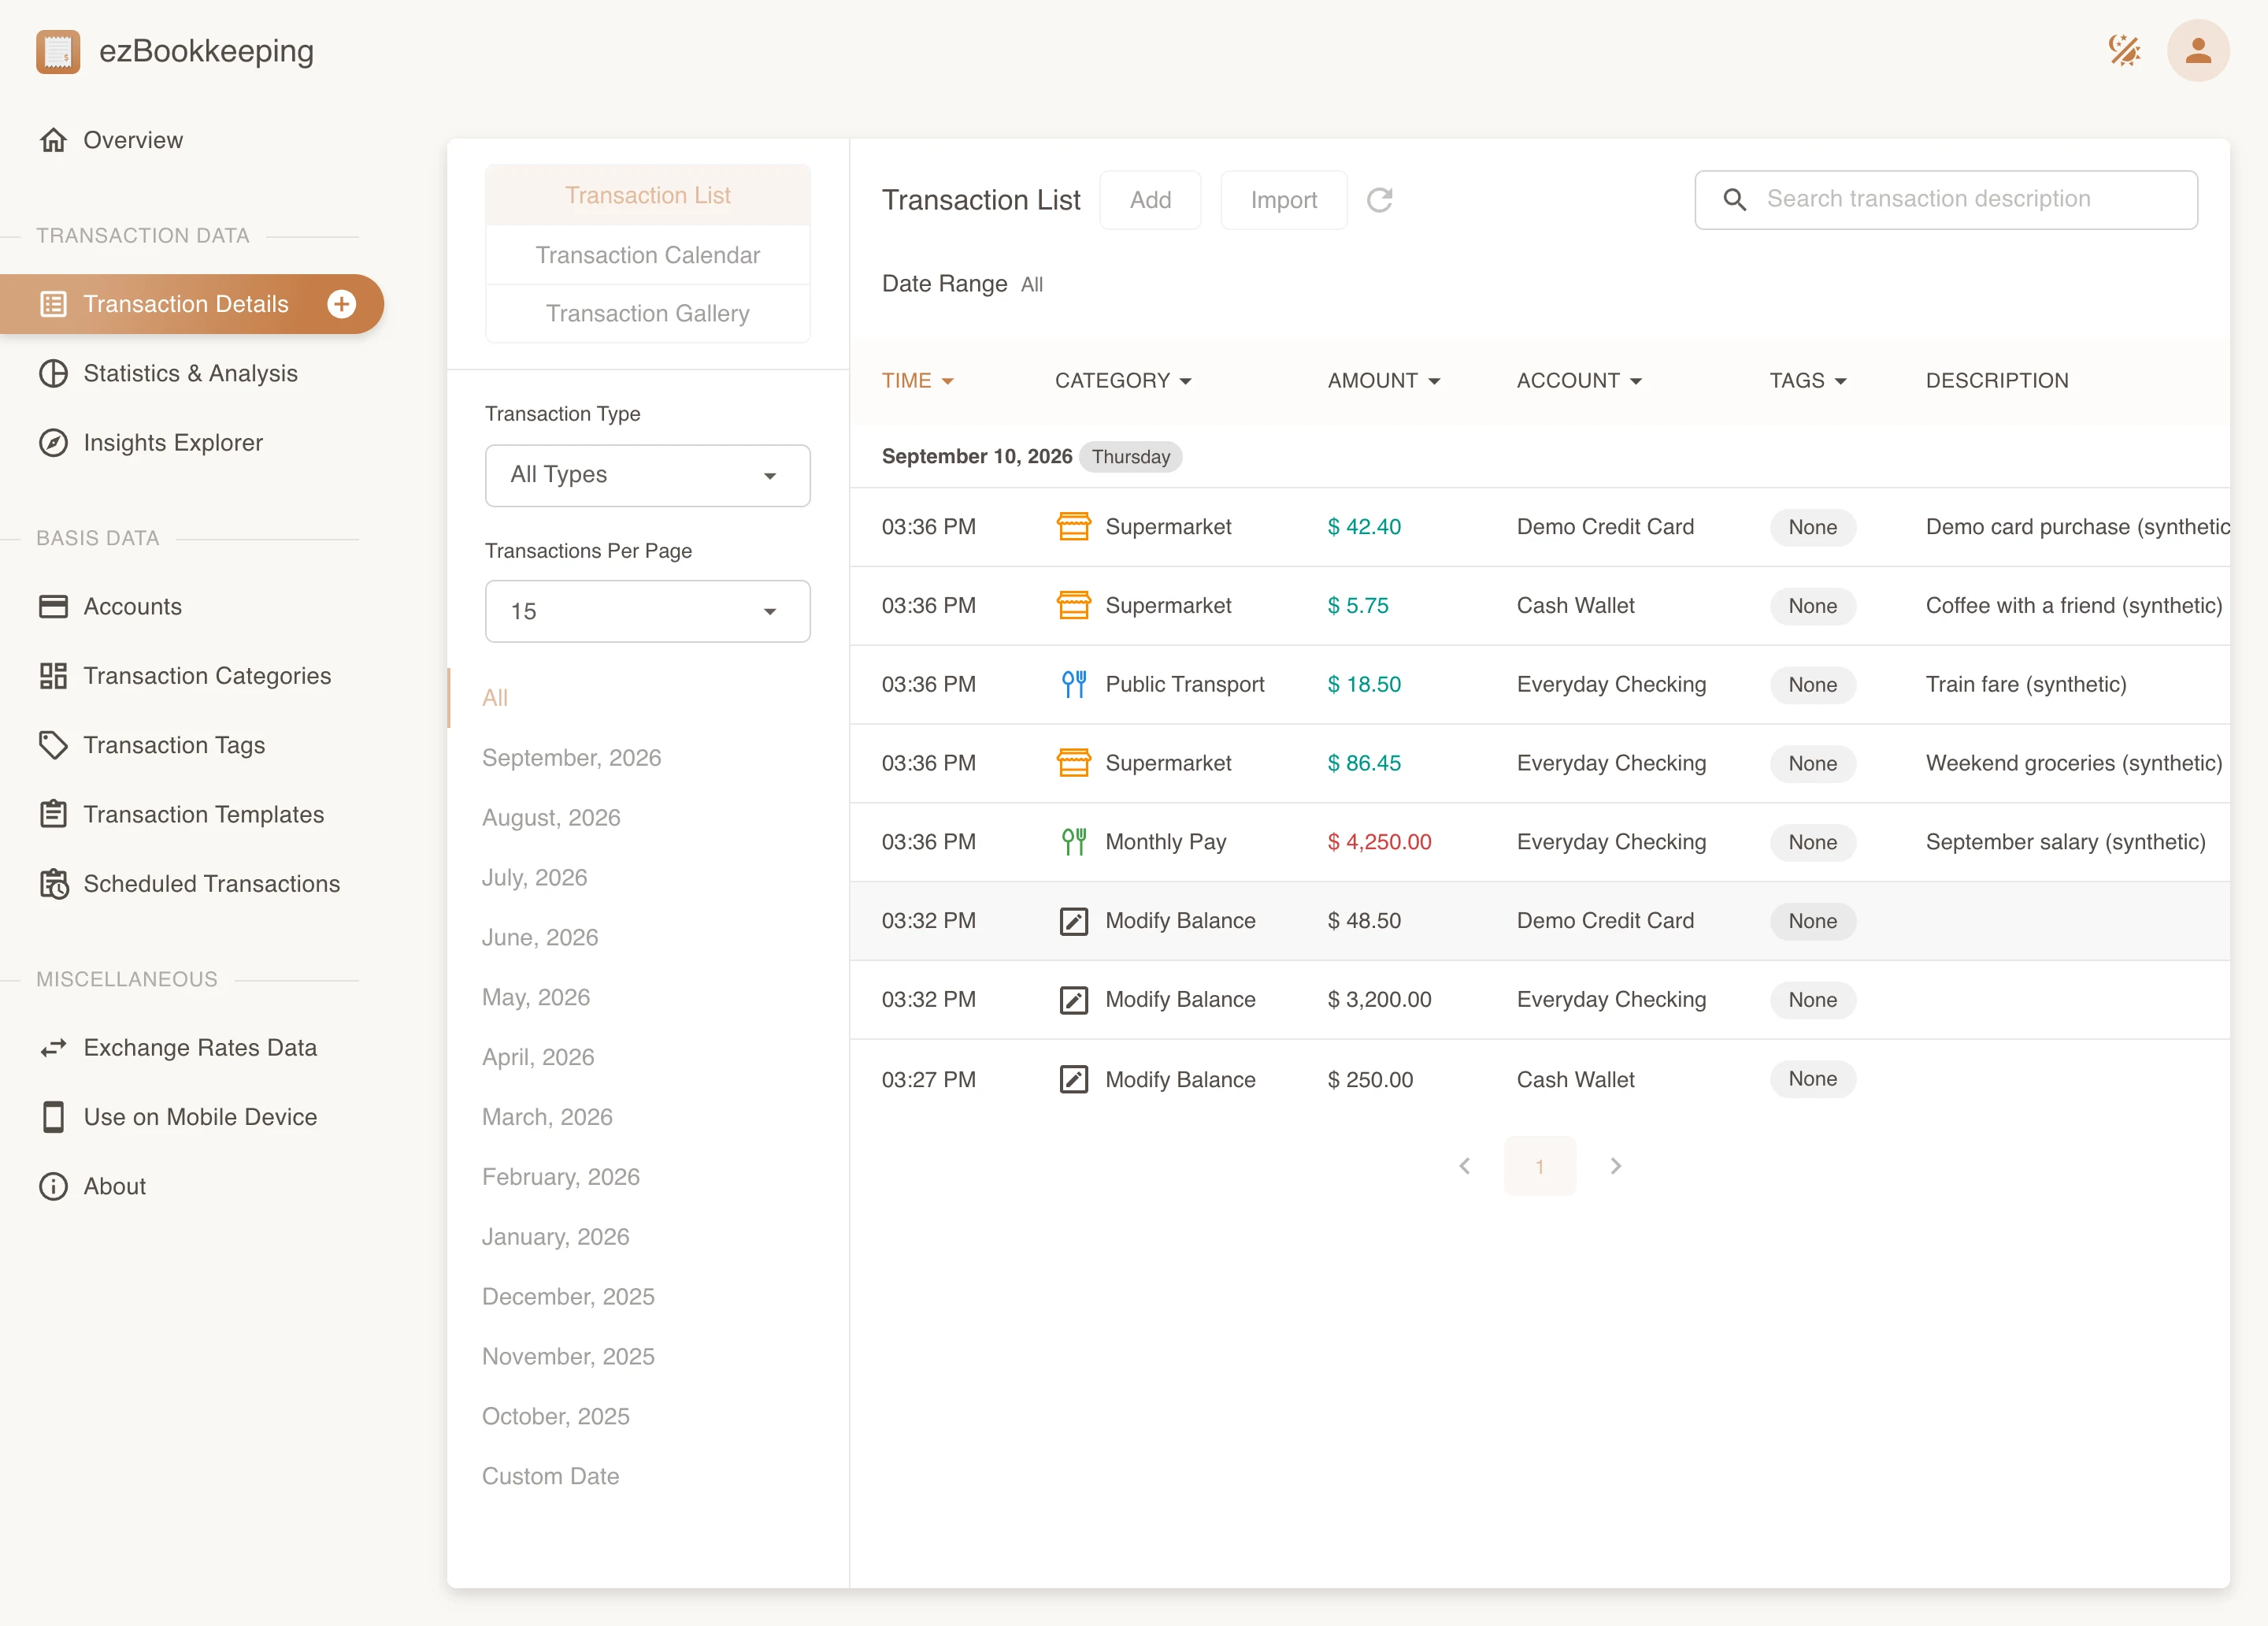
Task: Click Supermarket icon in the $42.40 row
Action: point(1073,526)
